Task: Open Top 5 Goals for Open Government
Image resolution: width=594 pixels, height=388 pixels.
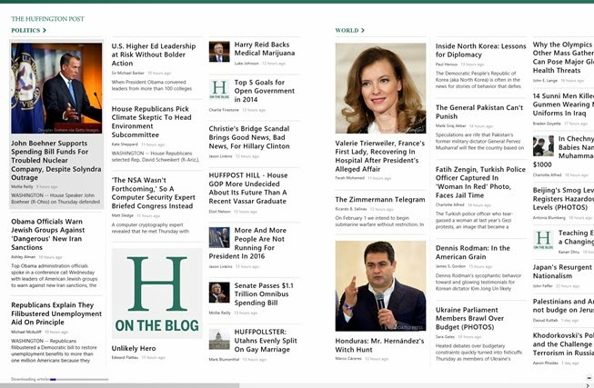Action: tap(265, 91)
